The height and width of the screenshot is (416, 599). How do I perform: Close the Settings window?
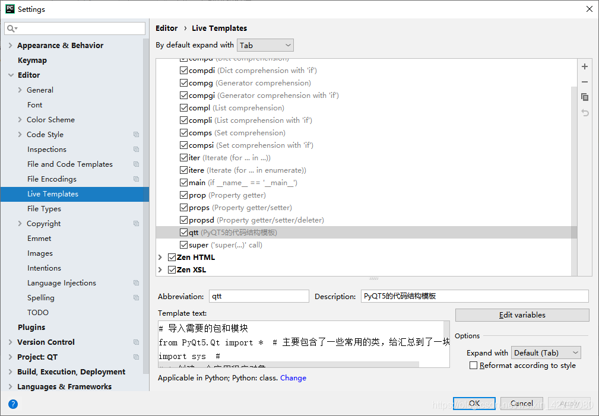coord(590,9)
